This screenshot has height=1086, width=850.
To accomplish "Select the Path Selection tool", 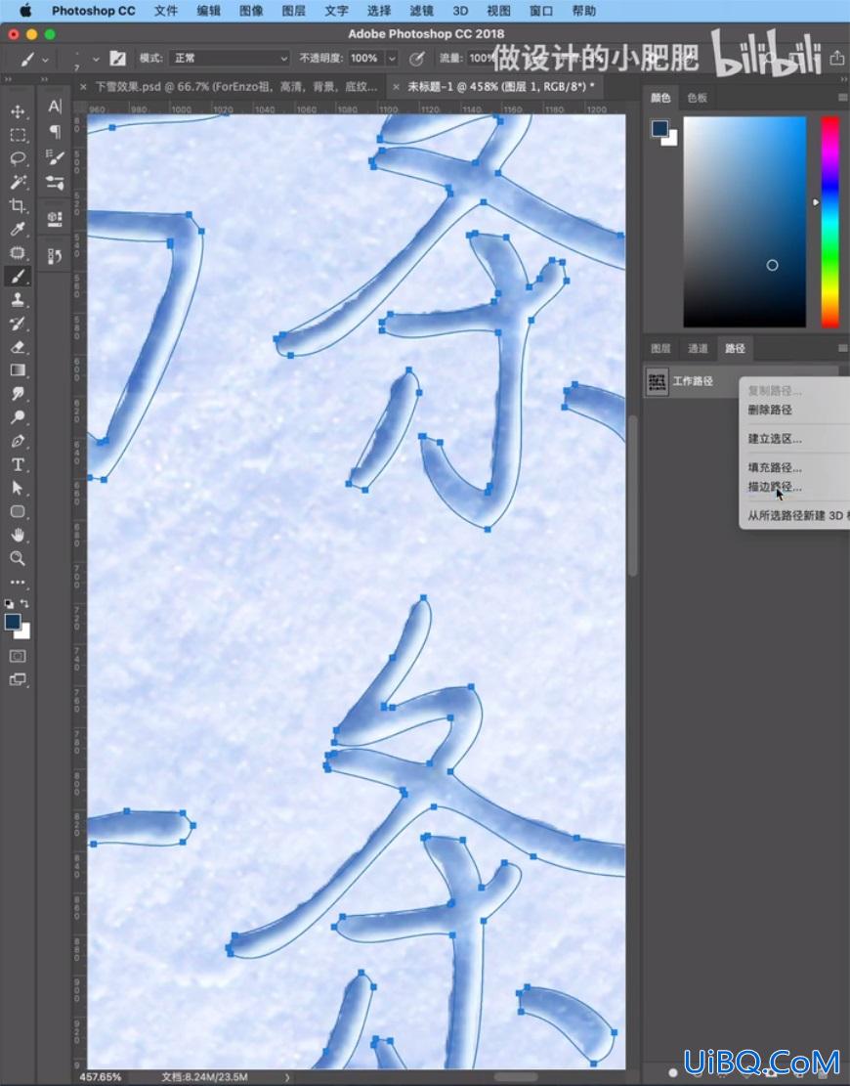I will pos(18,489).
